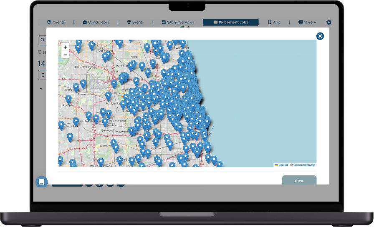Close the map dialog with X icon
Screen dimensions: 374x227
[320, 36]
